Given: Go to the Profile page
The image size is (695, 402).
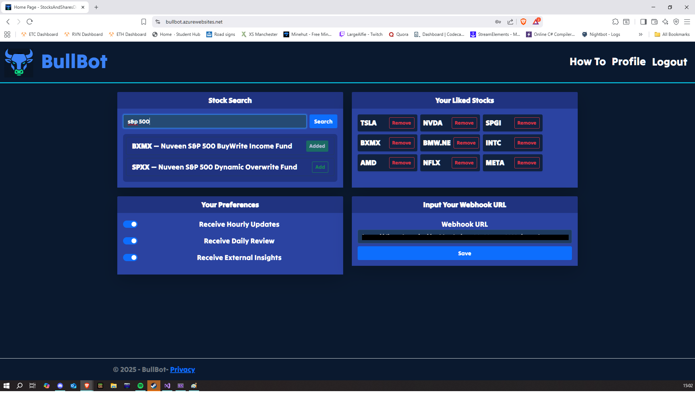Looking at the screenshot, I should click(629, 62).
